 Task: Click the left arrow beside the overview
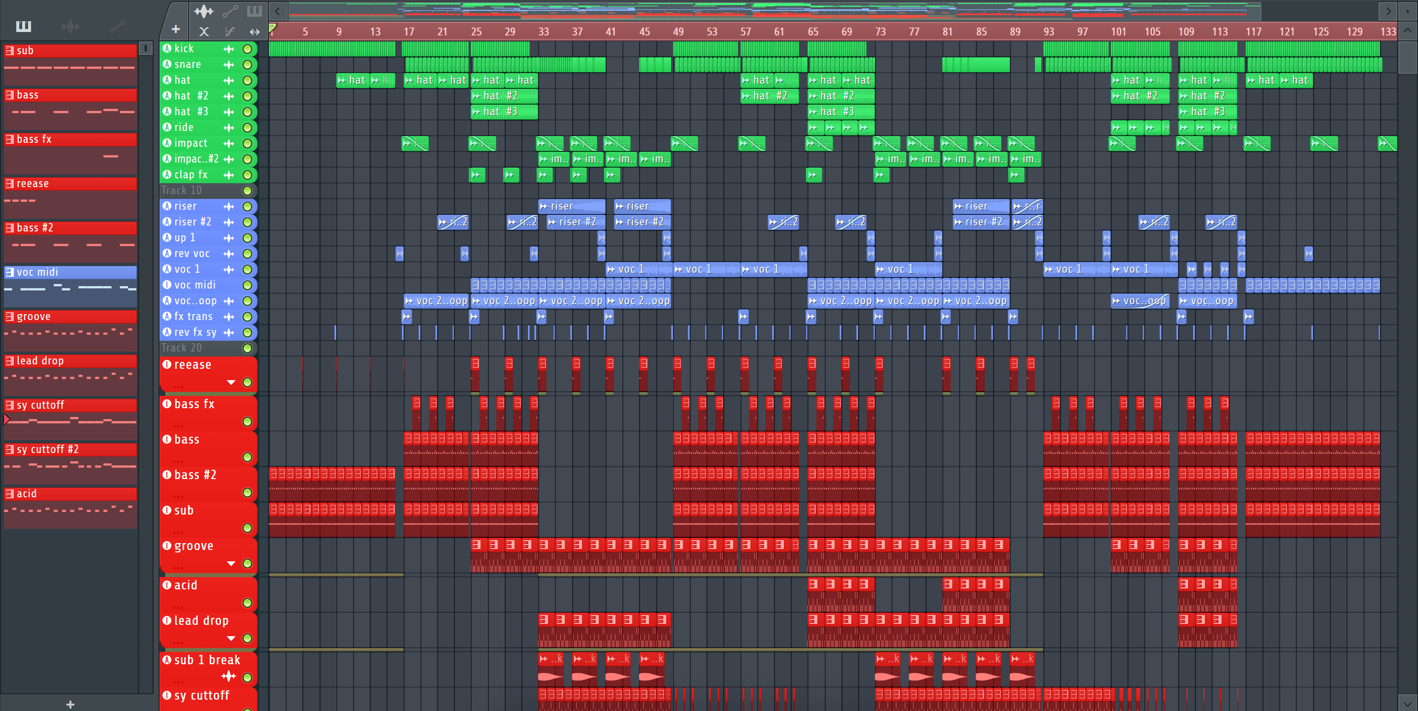point(277,11)
